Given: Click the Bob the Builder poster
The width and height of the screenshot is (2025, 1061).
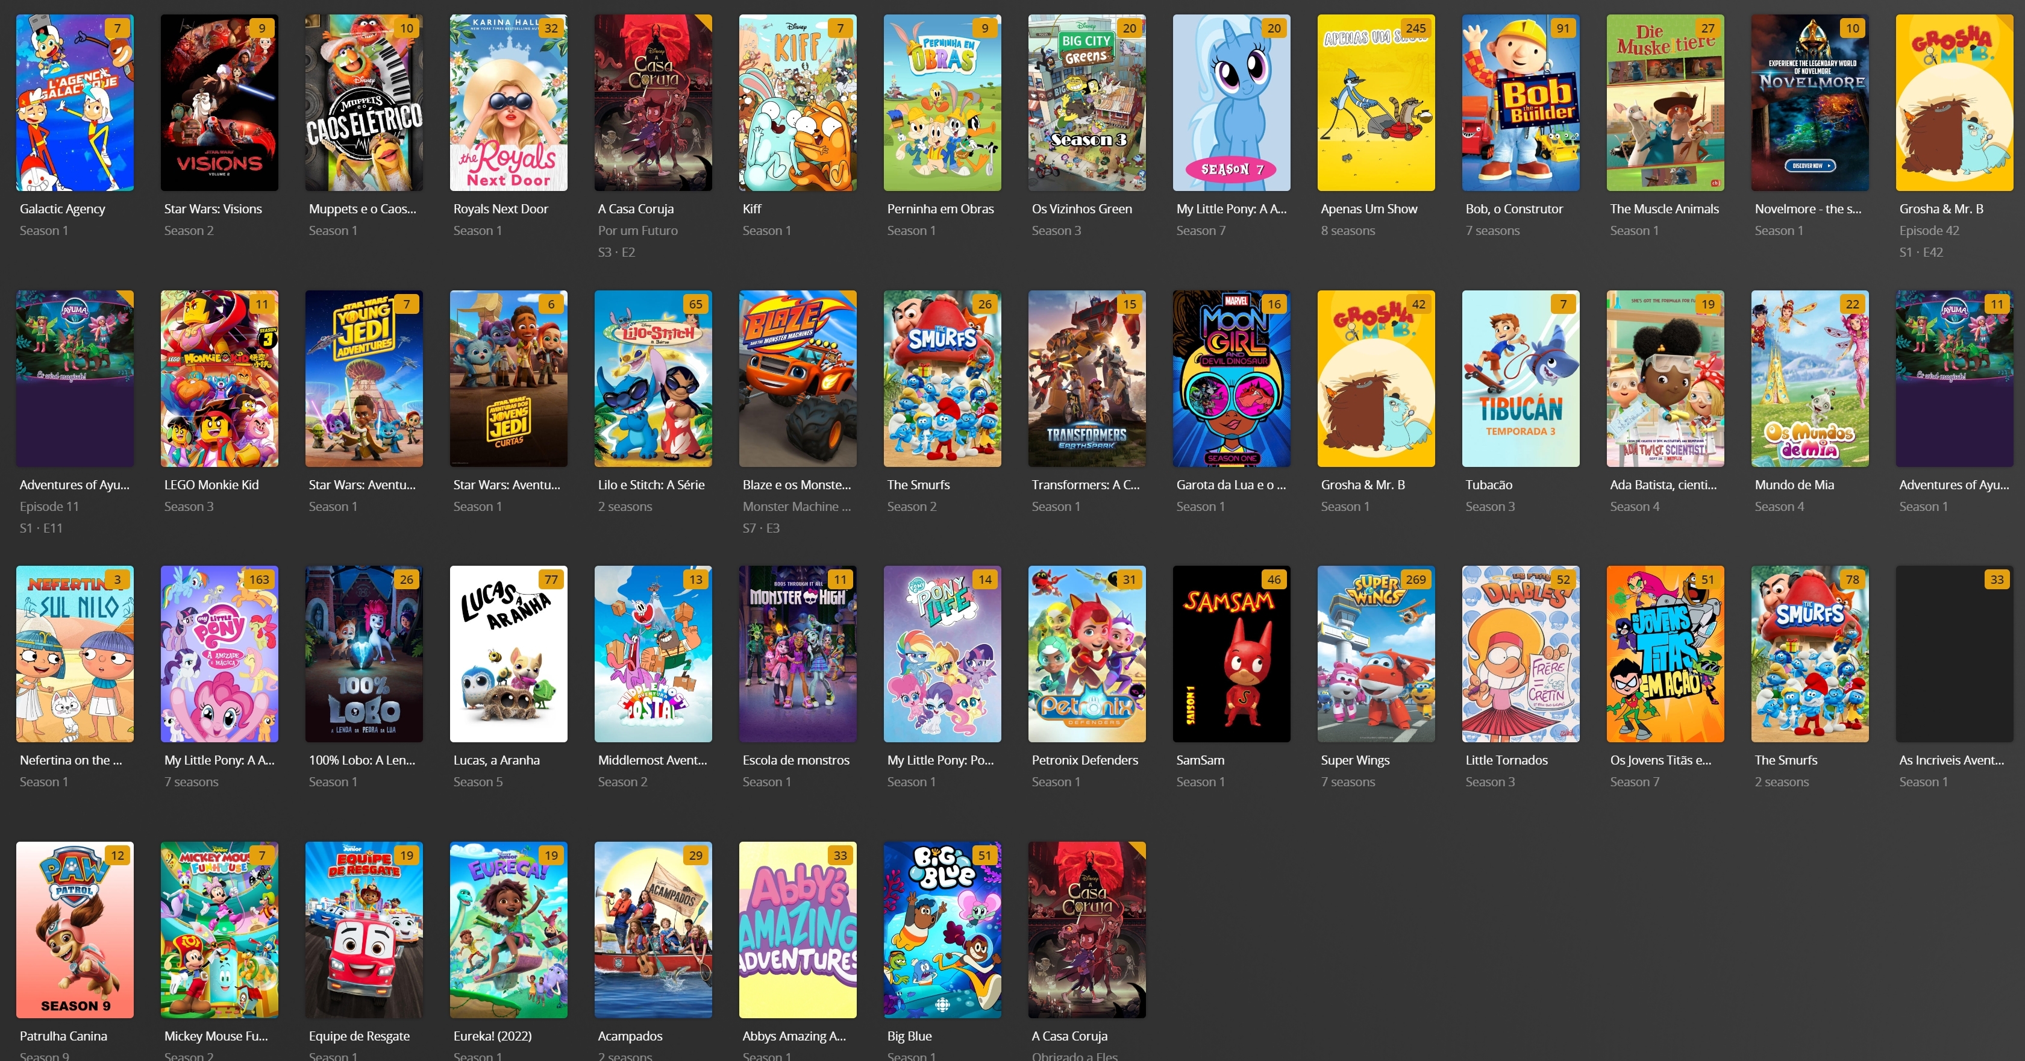Looking at the screenshot, I should click(1521, 102).
